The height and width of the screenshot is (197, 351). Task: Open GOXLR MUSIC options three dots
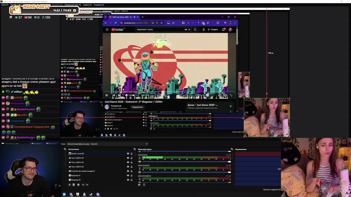click(140, 169)
